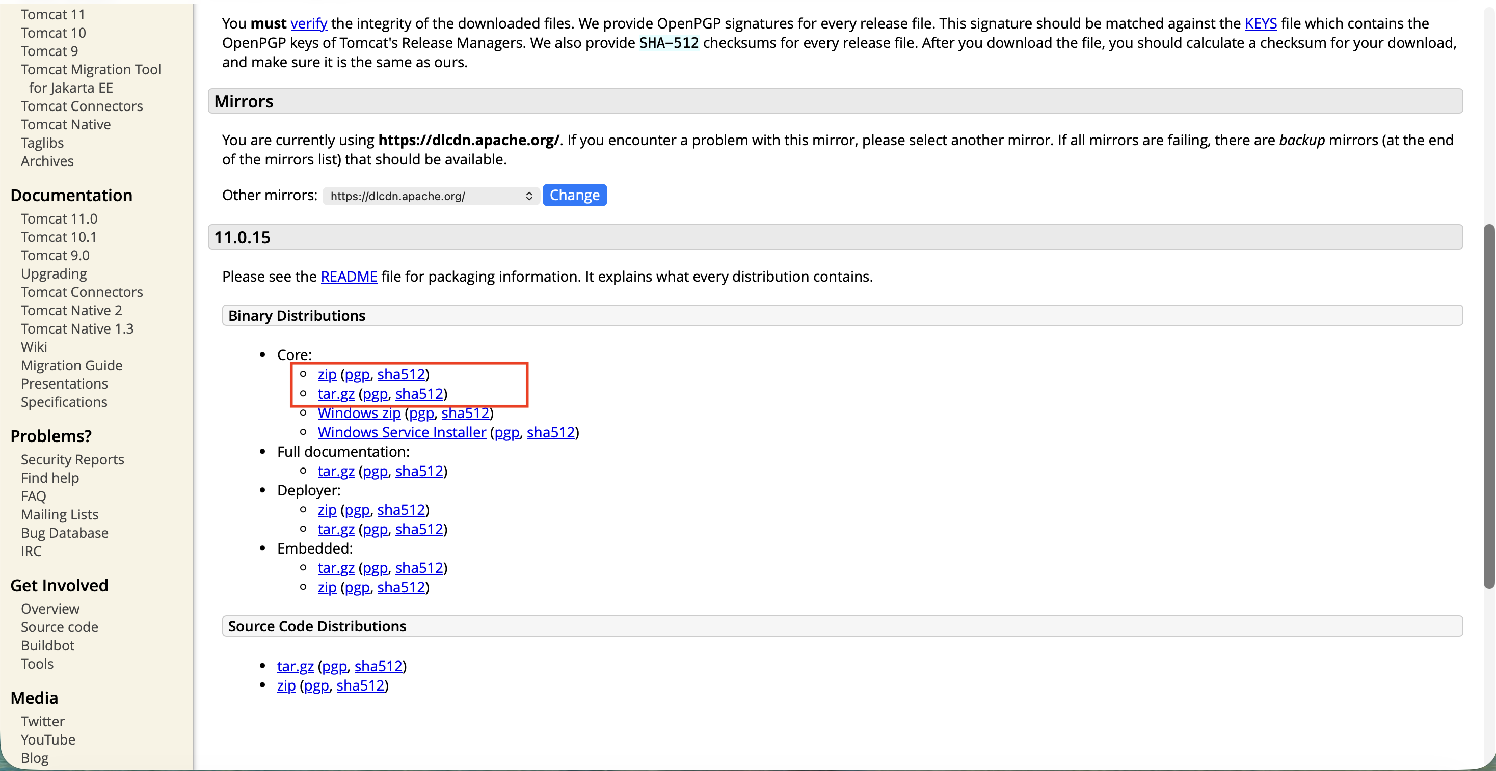Image resolution: width=1496 pixels, height=771 pixels.
Task: Open Tomcat Migration Tool sidebar item
Action: tap(91, 70)
